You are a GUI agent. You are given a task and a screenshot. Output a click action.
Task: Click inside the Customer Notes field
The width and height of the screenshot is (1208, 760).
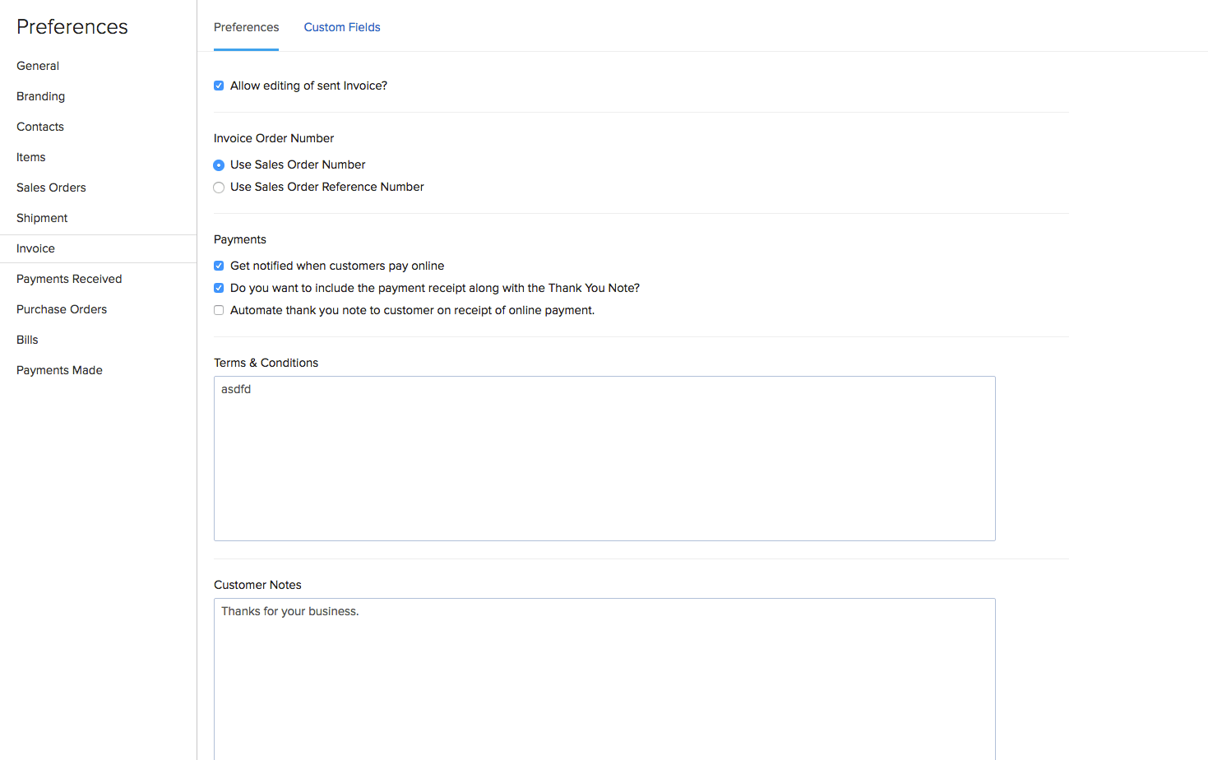tap(604, 658)
